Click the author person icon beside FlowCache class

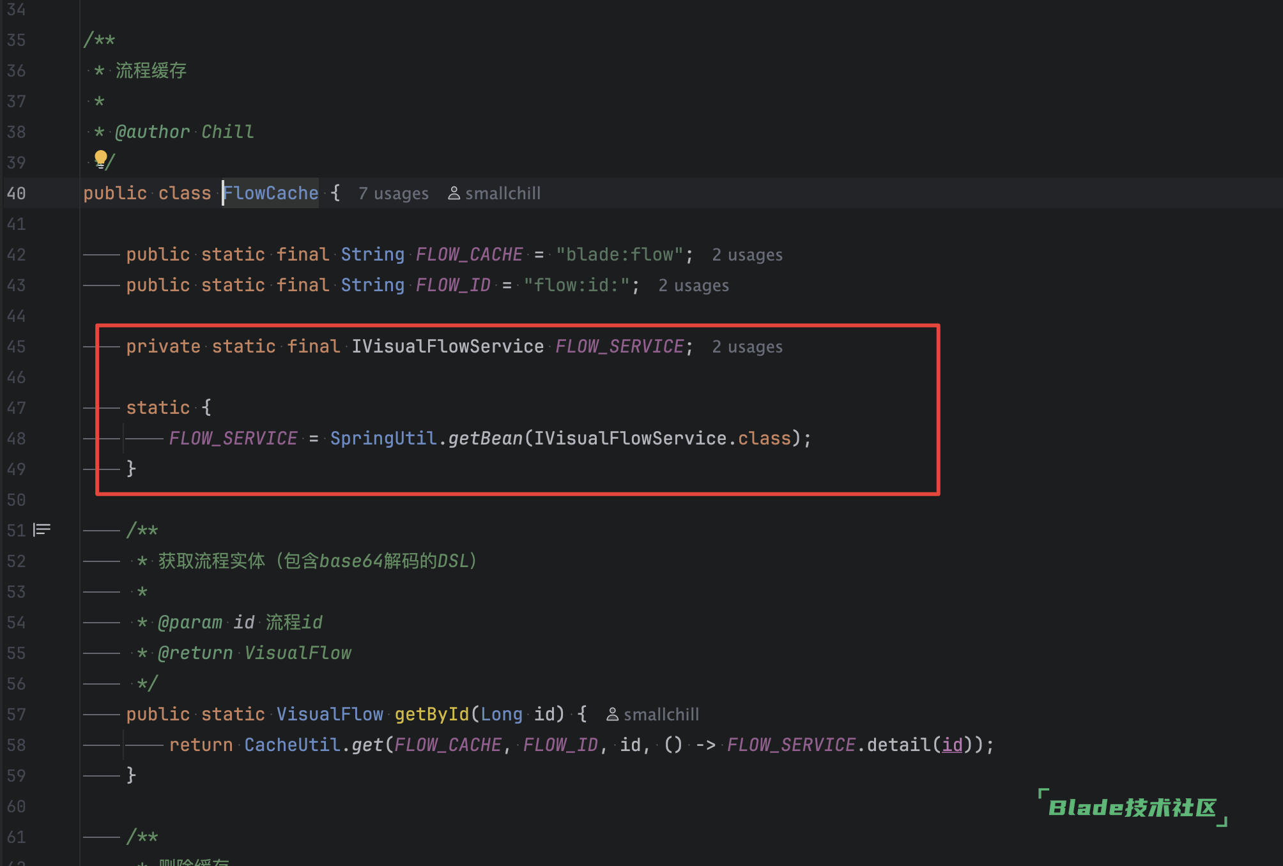[x=454, y=193]
